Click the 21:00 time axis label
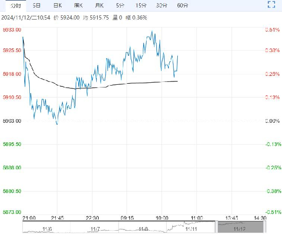 tap(29, 218)
